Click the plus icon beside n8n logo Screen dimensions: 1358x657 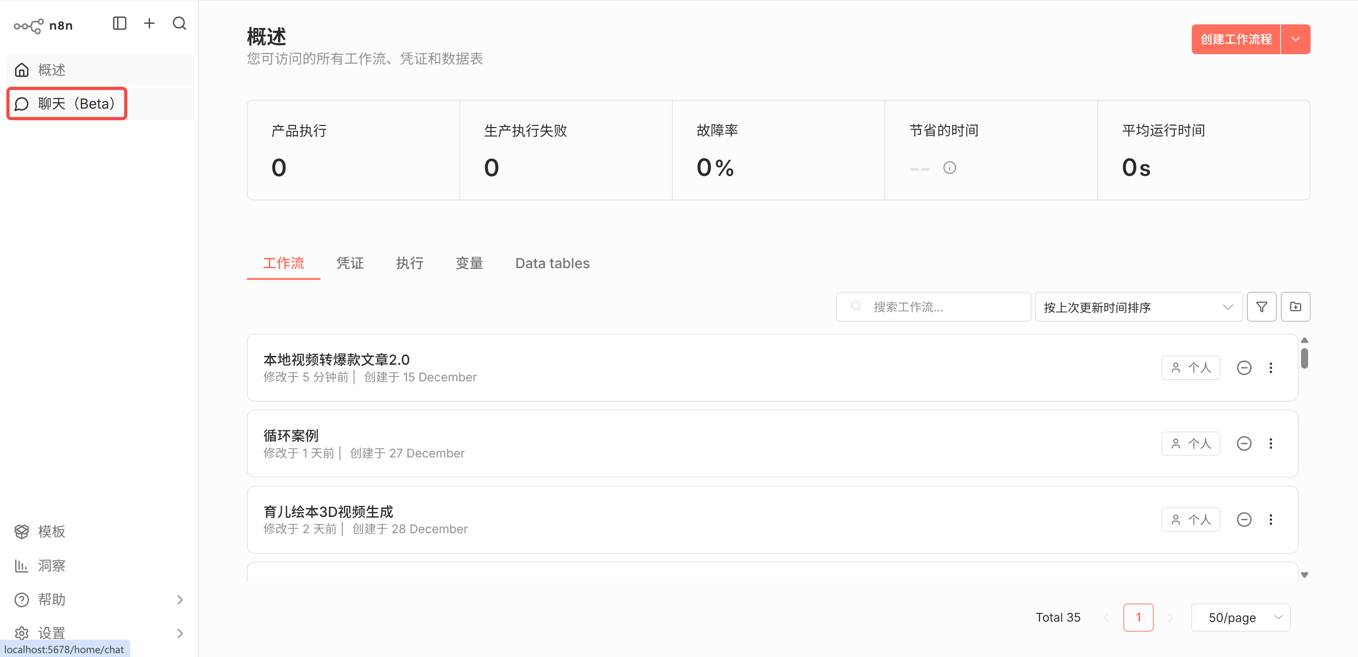(149, 24)
